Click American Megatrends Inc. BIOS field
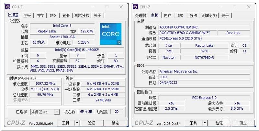The width and height of the screenshot is (259, 131). pos(204,71)
